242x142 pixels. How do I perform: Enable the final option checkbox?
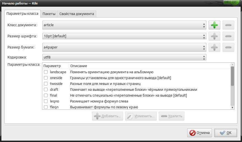[46, 96]
